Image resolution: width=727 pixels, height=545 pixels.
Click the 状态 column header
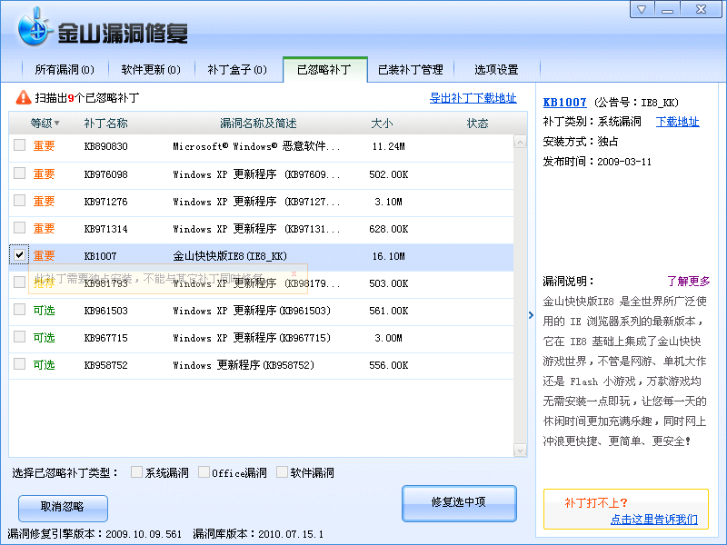(478, 124)
